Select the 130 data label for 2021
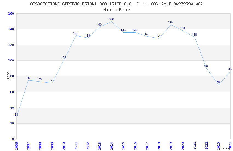This screenshot has height=151, width=233. point(194,35)
